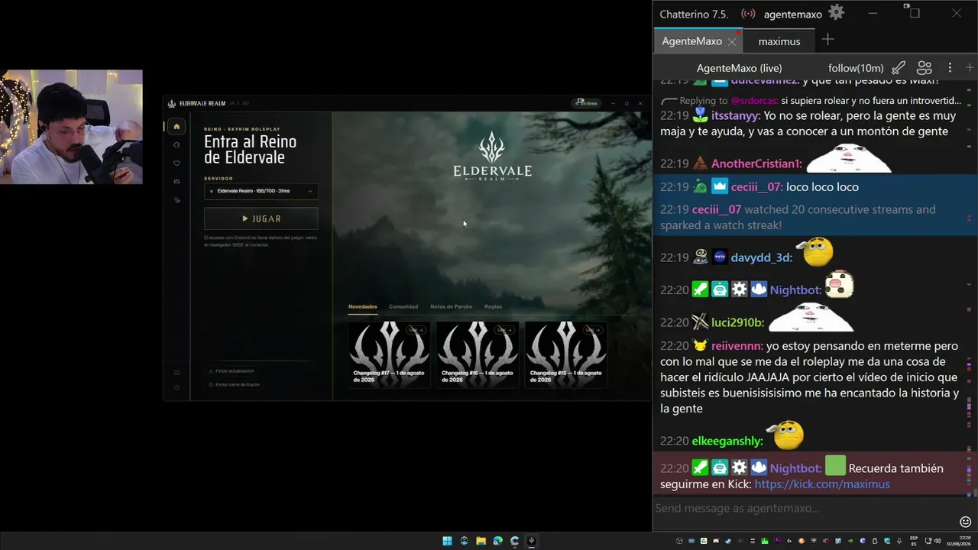Open the heart favorites icon in Eldervale sidebar
Viewport: 978px width, 550px height.
(x=176, y=163)
